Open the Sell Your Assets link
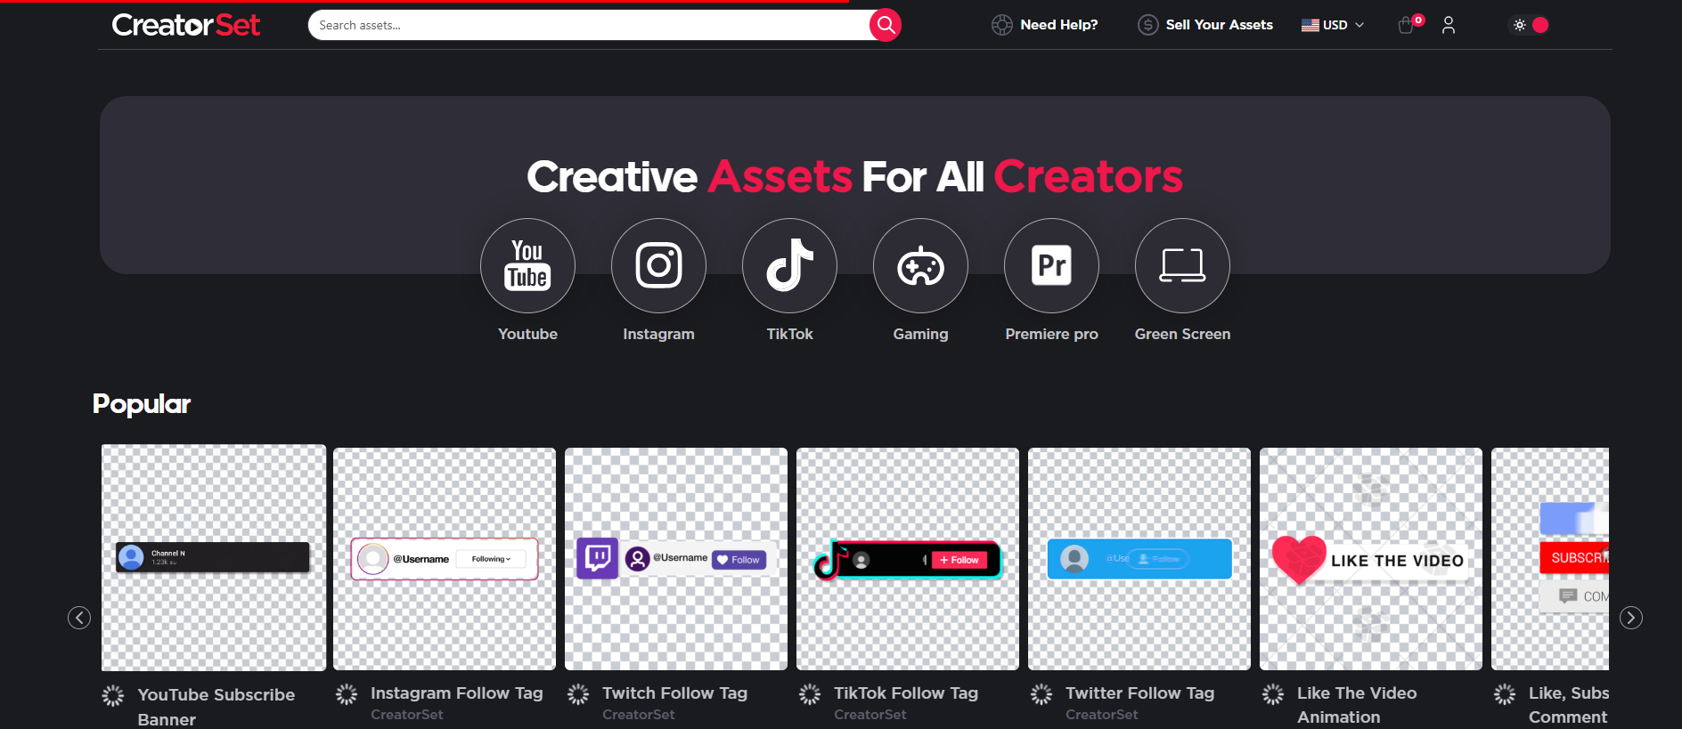 click(x=1219, y=25)
